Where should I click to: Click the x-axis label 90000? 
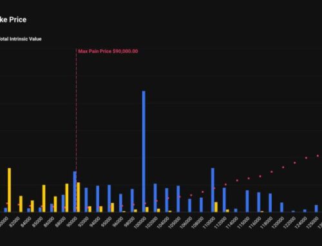(x=72, y=222)
